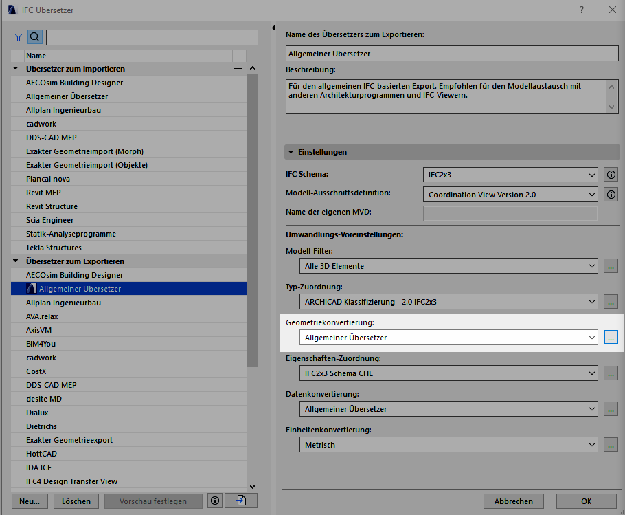Select export translator CostX
This screenshot has height=515, width=625.
coord(128,371)
